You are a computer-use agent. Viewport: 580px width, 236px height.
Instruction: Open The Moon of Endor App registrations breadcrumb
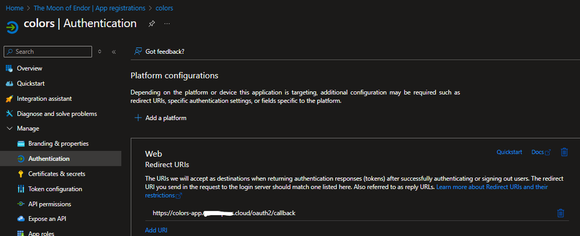click(x=89, y=8)
